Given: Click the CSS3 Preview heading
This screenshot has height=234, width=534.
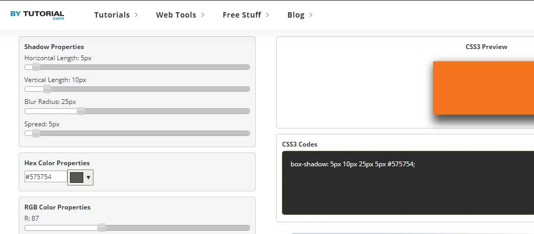Looking at the screenshot, I should click(x=486, y=47).
